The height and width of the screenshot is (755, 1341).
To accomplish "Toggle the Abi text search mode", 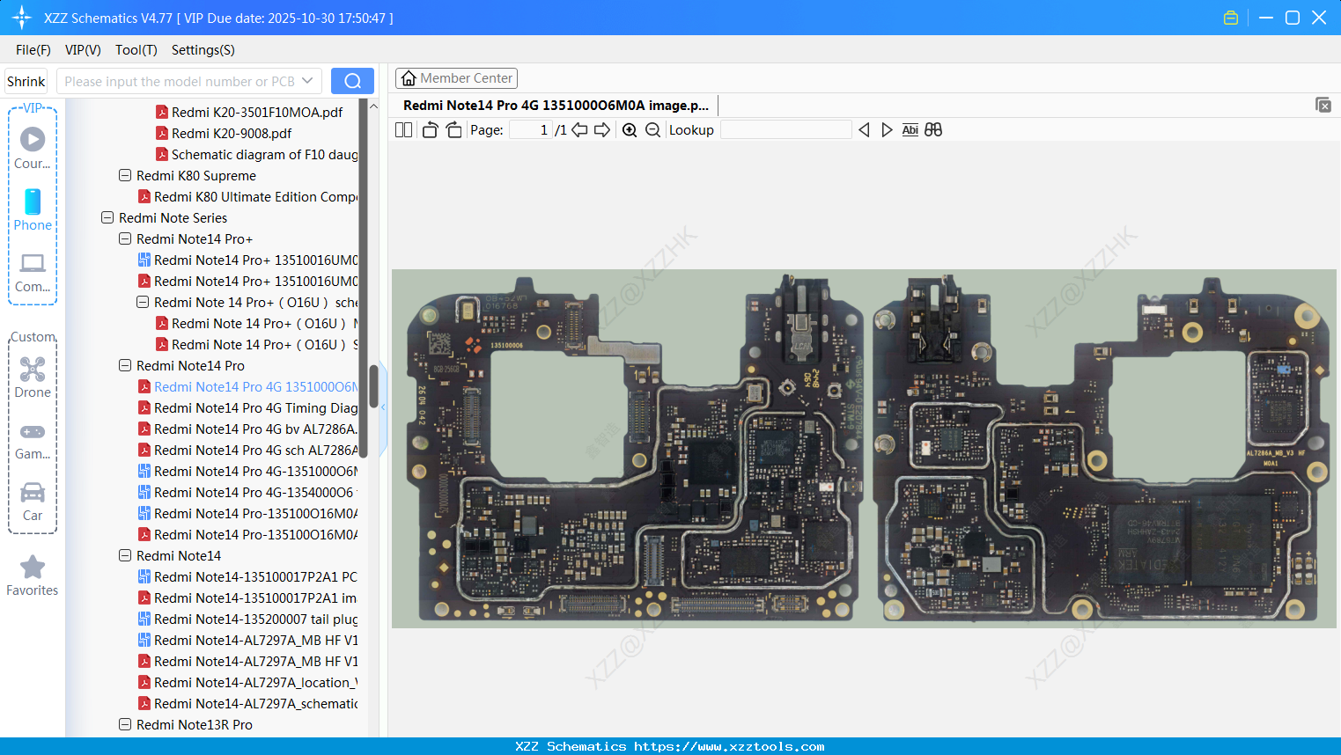I will (910, 129).
